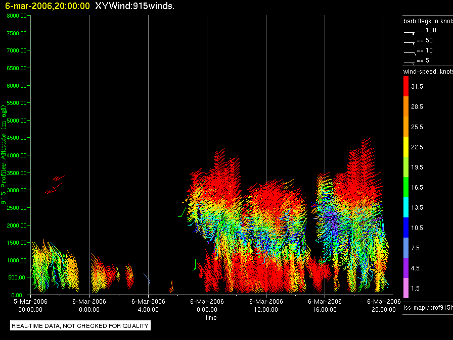
Task: Click the 'barb flags in knots' legend heading
Action: pyautogui.click(x=428, y=21)
